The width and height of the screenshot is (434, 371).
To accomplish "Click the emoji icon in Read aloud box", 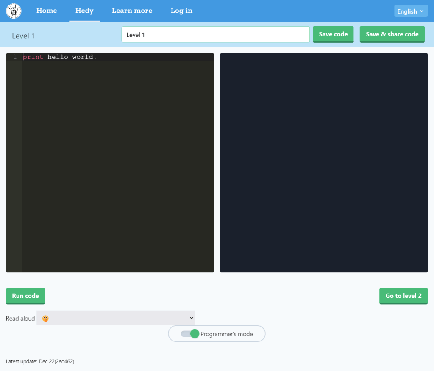I will coord(45,318).
